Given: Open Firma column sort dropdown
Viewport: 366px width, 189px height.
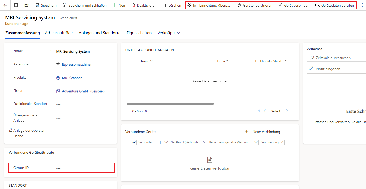Looking at the screenshot, I should 227,61.
